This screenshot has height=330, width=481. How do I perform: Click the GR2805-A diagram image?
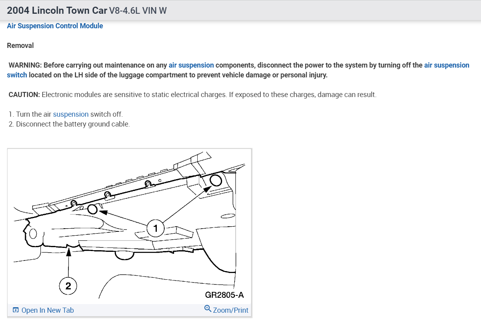point(129,226)
